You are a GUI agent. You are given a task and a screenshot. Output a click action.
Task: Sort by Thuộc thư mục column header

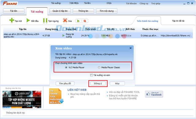point(150,29)
